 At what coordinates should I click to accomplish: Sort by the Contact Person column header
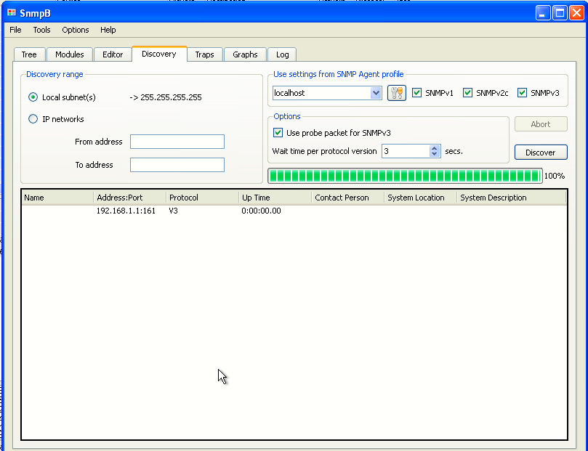[x=348, y=198]
